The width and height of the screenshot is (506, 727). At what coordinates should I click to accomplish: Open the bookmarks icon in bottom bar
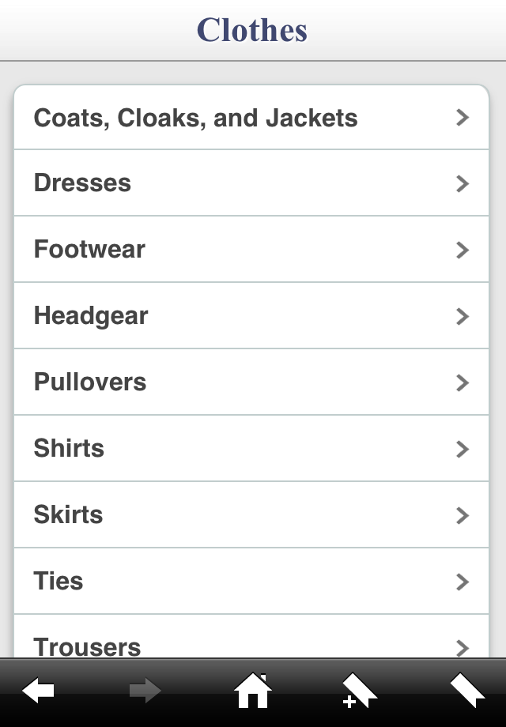click(x=467, y=691)
